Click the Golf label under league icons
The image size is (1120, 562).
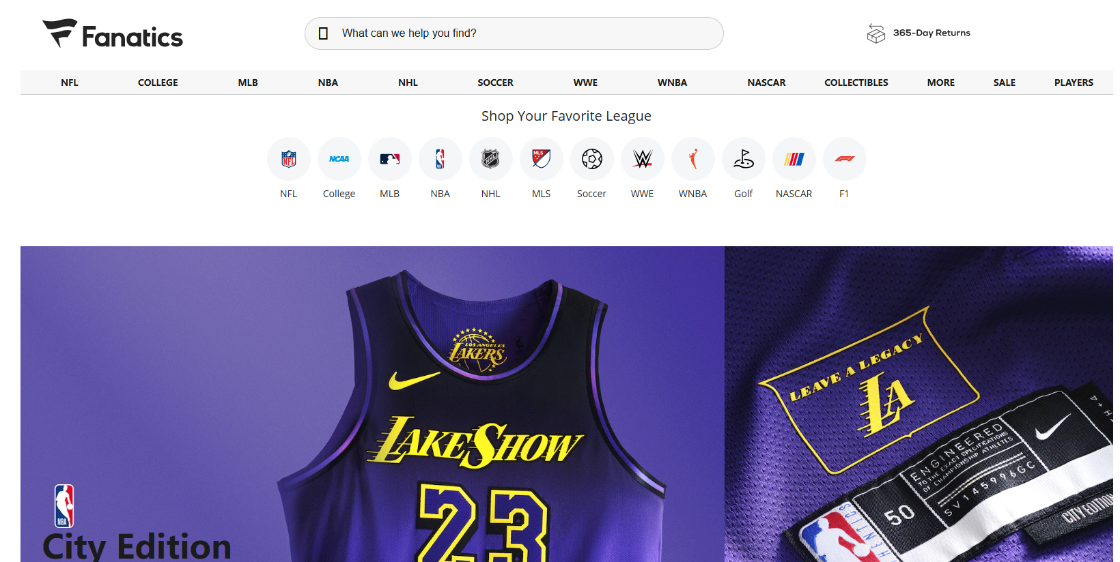(x=744, y=194)
